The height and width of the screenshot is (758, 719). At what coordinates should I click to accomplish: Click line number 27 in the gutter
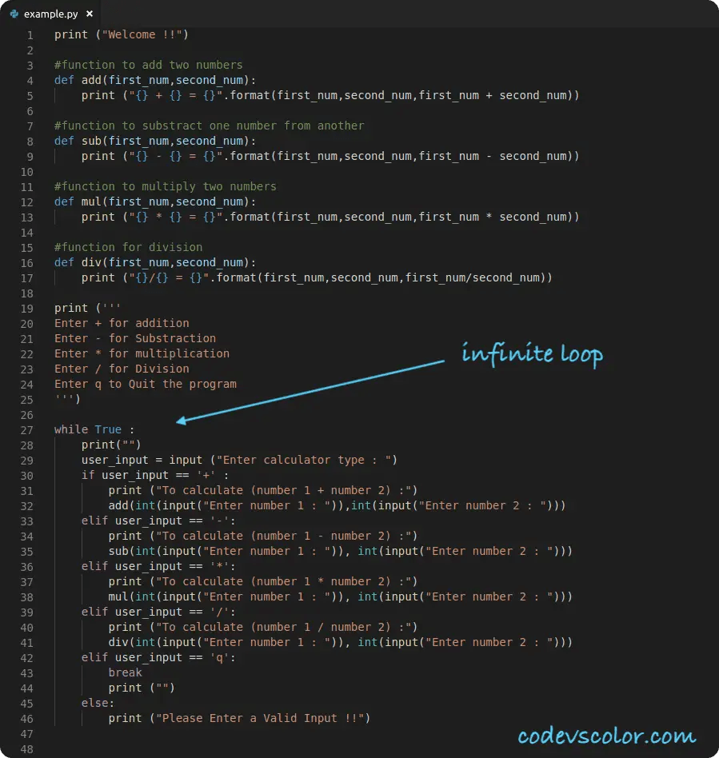coord(27,430)
